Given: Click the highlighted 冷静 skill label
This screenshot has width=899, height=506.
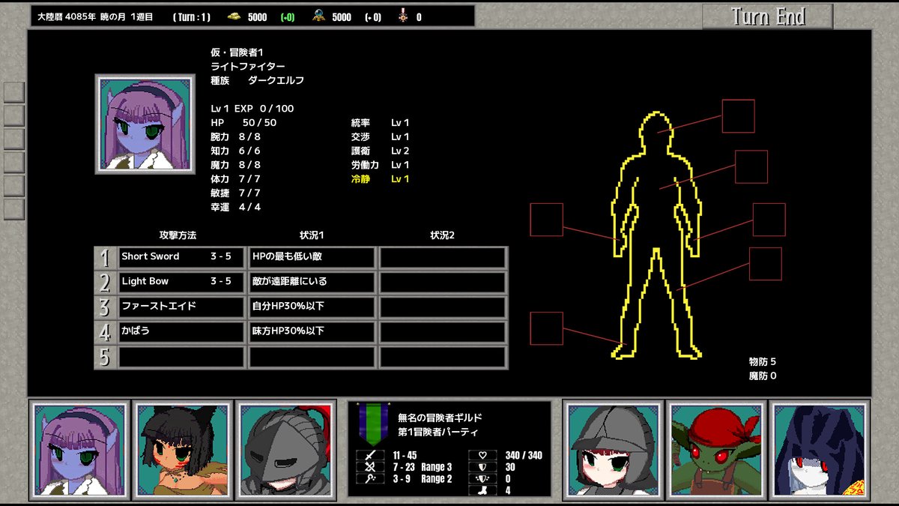Looking at the screenshot, I should 360,179.
